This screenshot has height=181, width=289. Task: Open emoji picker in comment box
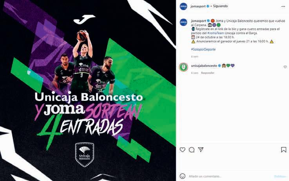click(182, 176)
